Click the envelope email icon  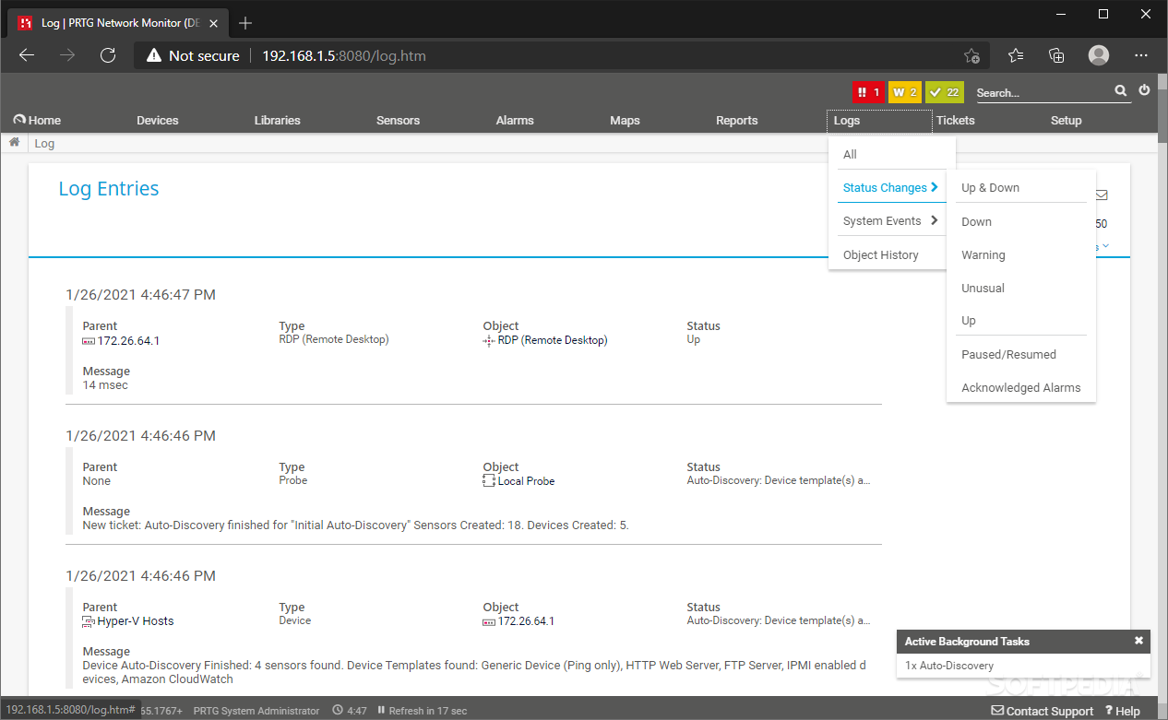click(1102, 195)
